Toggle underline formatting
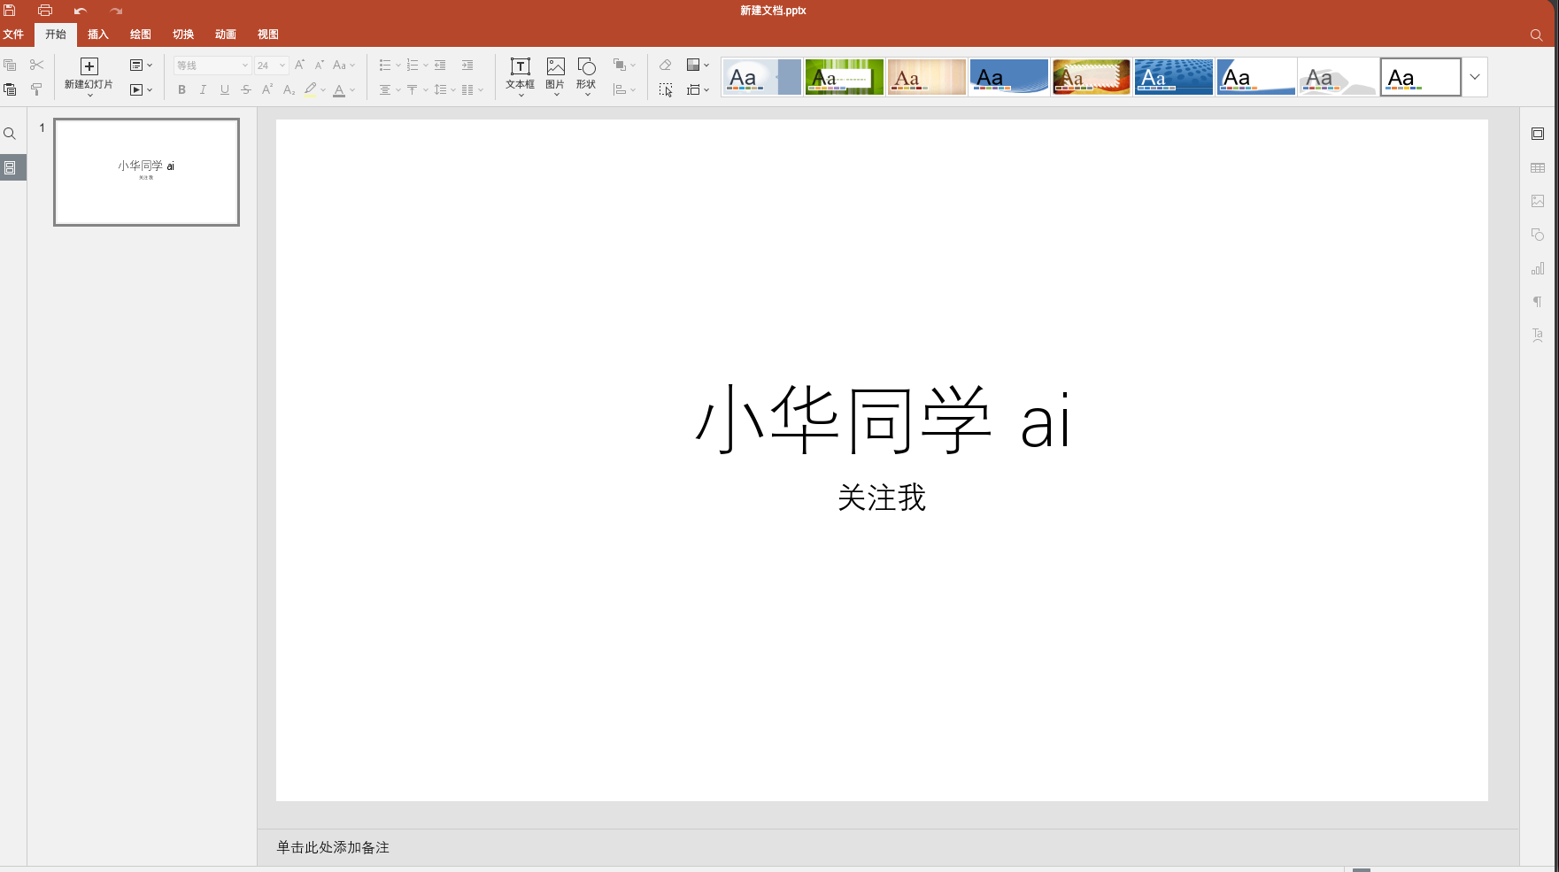1559x872 pixels. [225, 89]
